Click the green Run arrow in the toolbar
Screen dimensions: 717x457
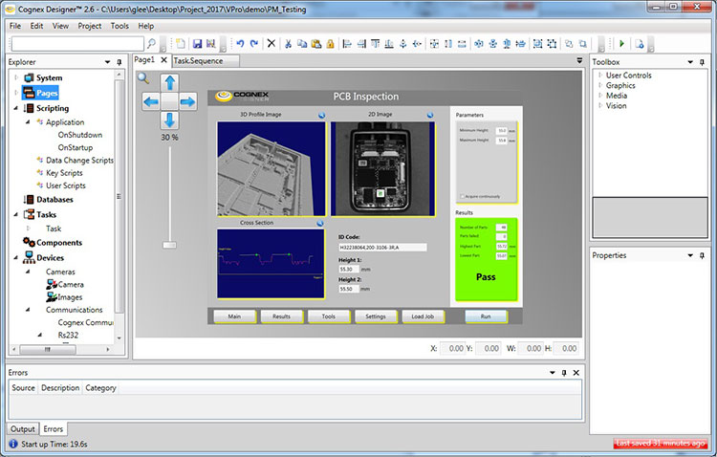(622, 44)
